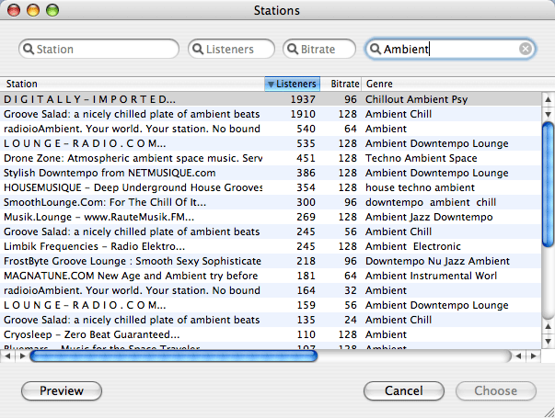
Task: Select radioioAmbient row with 164 listeners
Action: (x=271, y=290)
